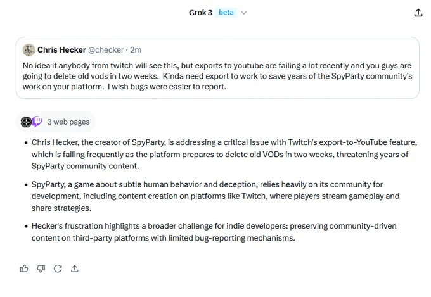Share the response using bottom share icon

point(75,269)
